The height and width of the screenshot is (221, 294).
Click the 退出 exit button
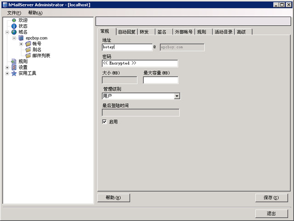(x=271, y=214)
